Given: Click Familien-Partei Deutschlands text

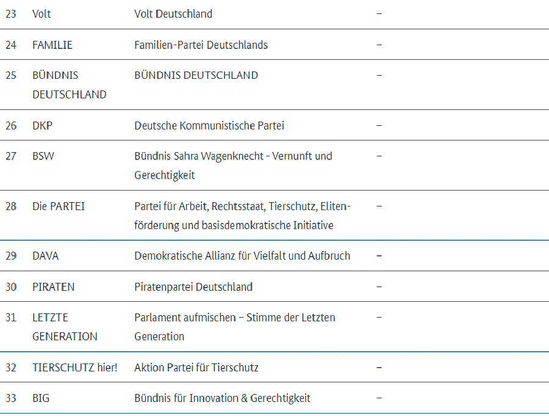Looking at the screenshot, I should click(x=201, y=45).
